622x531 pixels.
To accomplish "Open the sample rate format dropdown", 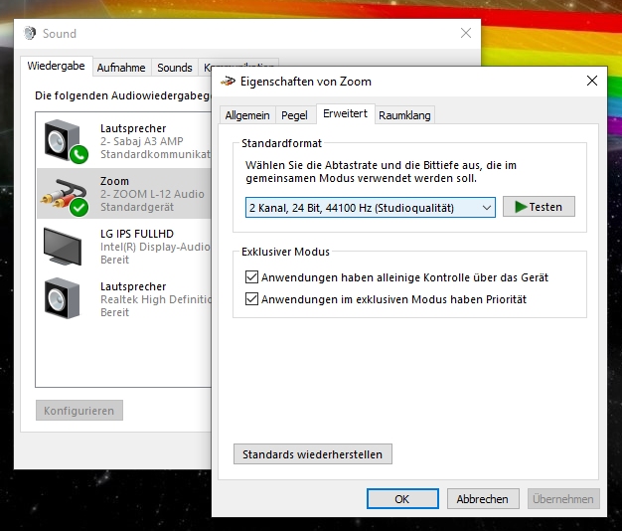I will click(370, 208).
